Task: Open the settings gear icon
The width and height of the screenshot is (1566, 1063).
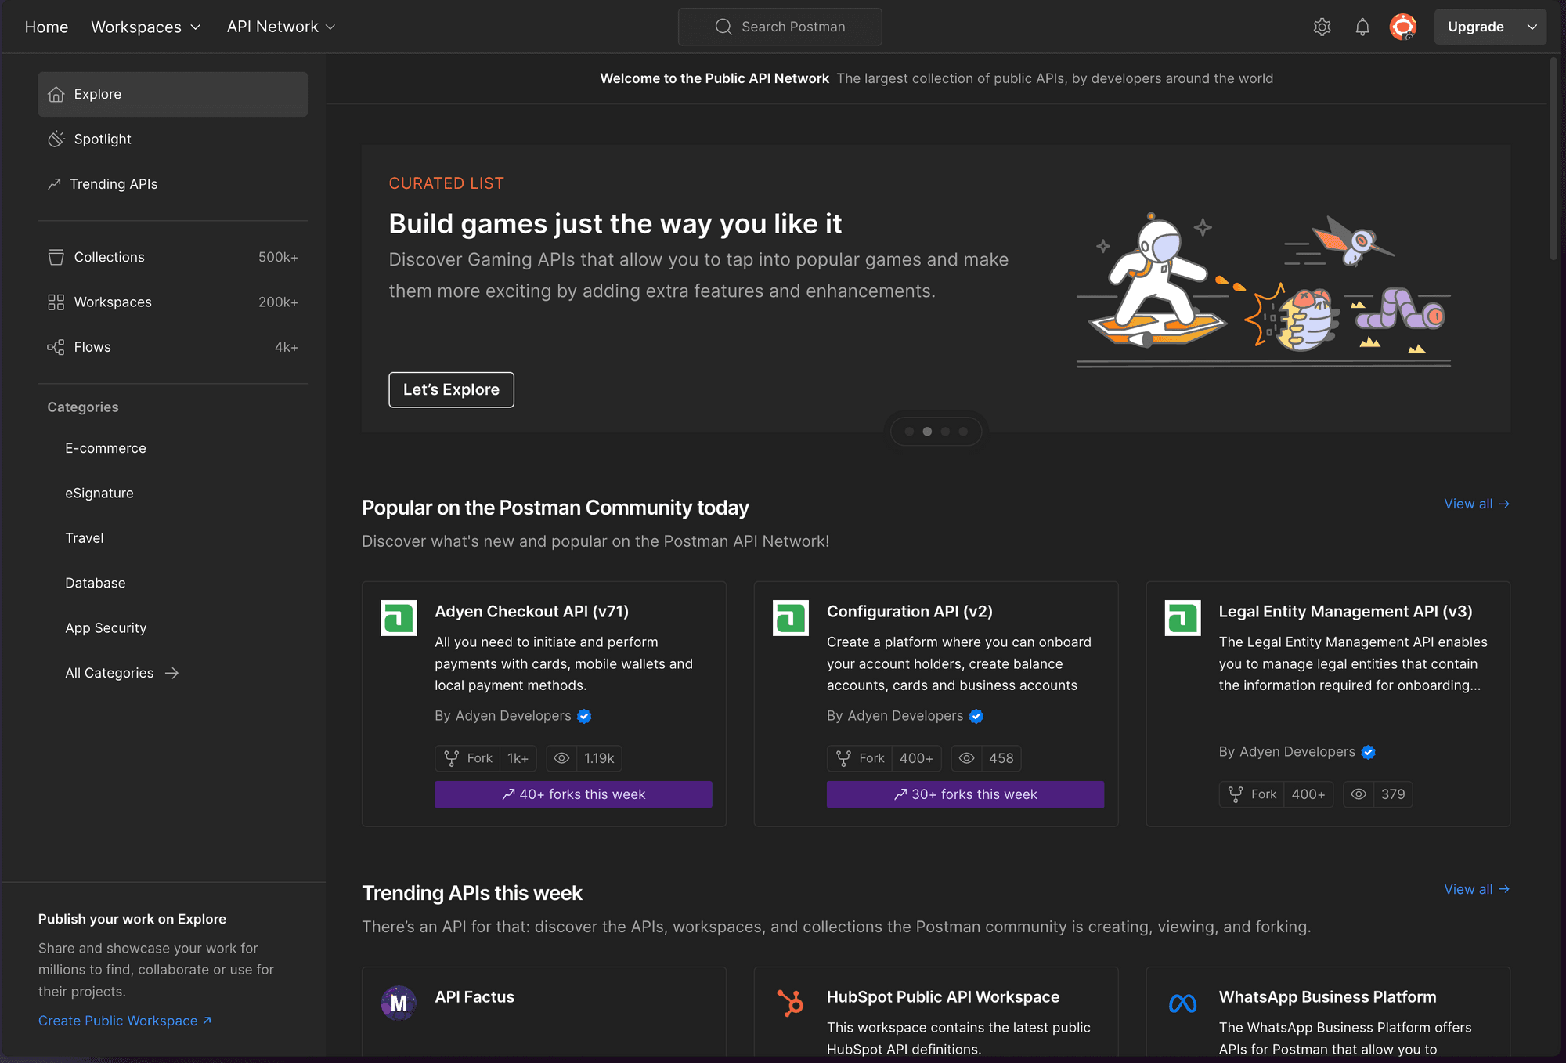Action: click(x=1322, y=27)
